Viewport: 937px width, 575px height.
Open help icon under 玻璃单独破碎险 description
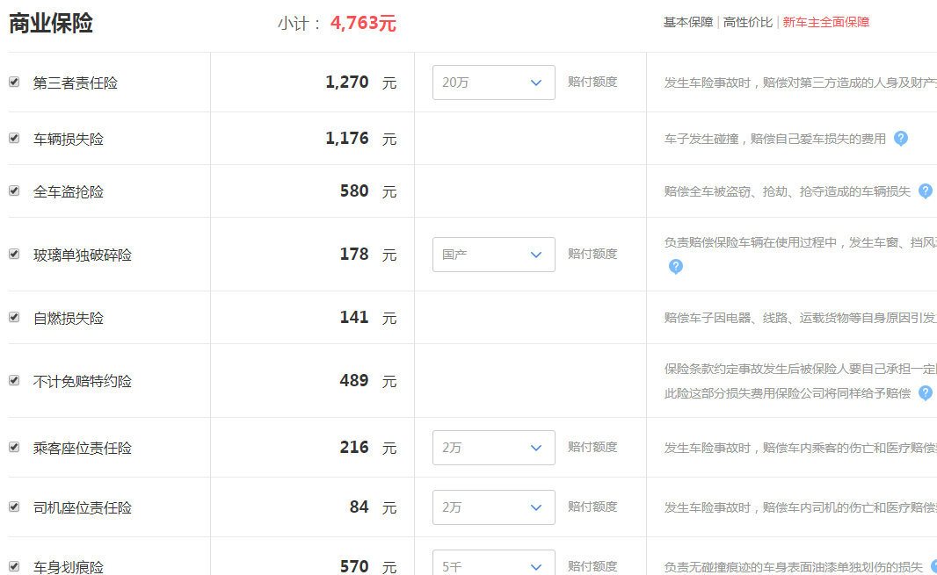tap(675, 266)
